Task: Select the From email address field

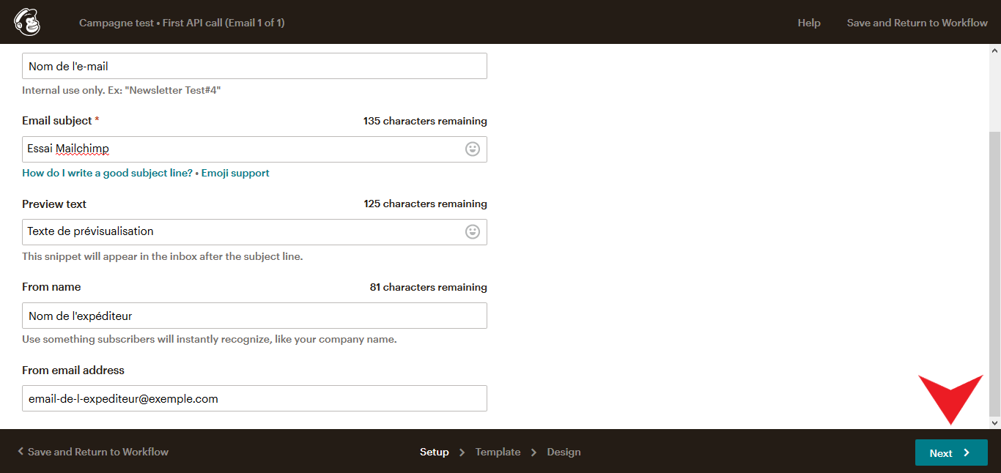Action: [x=254, y=398]
